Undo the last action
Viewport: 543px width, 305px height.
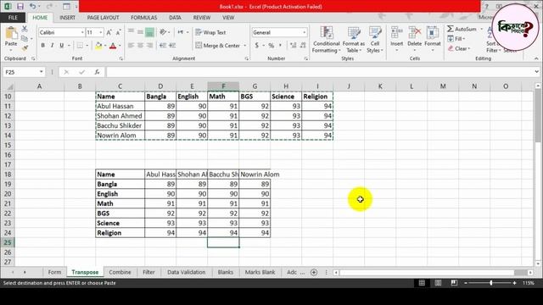tap(32, 6)
